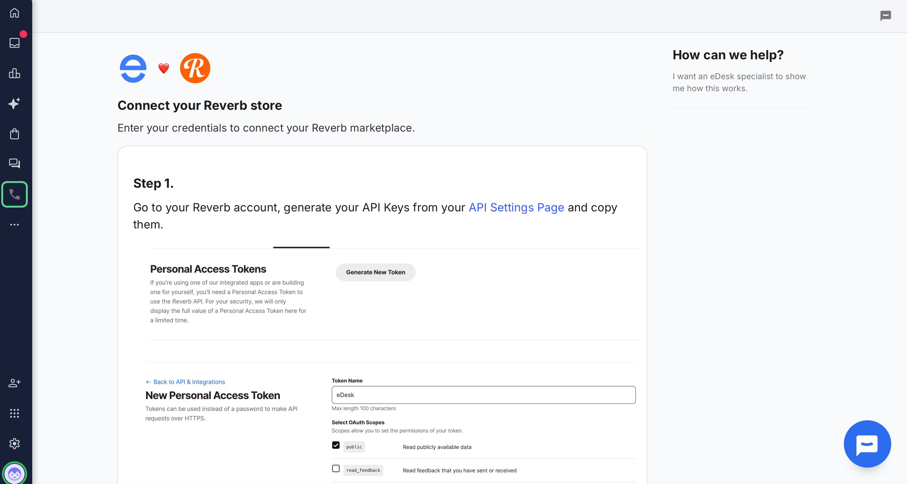907x484 pixels.
Task: Expand the three-dot more menu
Action: click(15, 224)
